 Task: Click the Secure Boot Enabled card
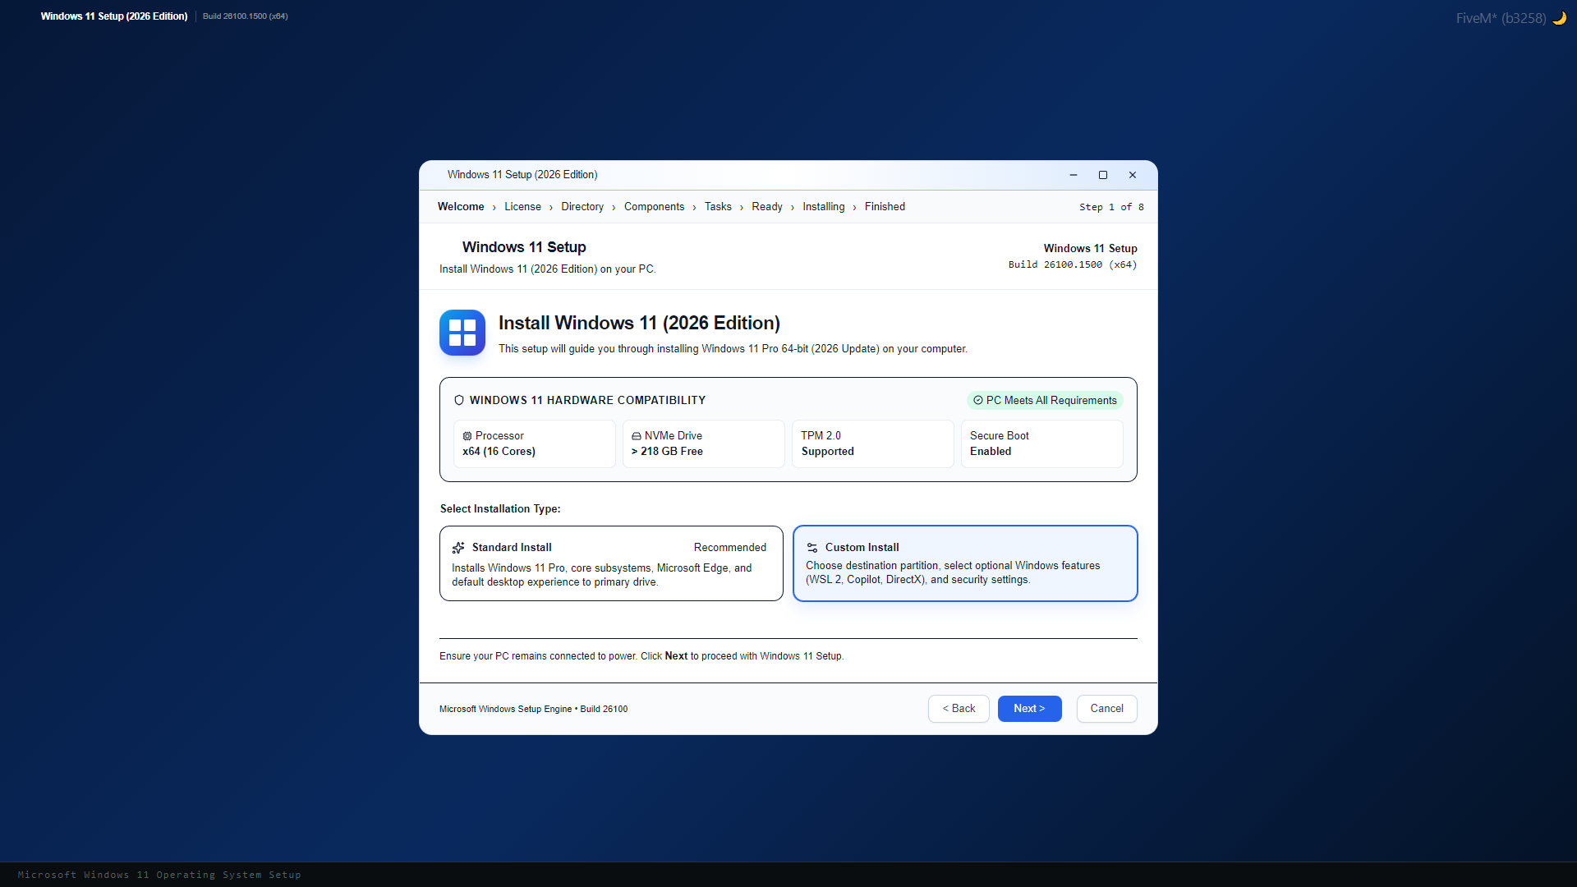(x=1041, y=443)
